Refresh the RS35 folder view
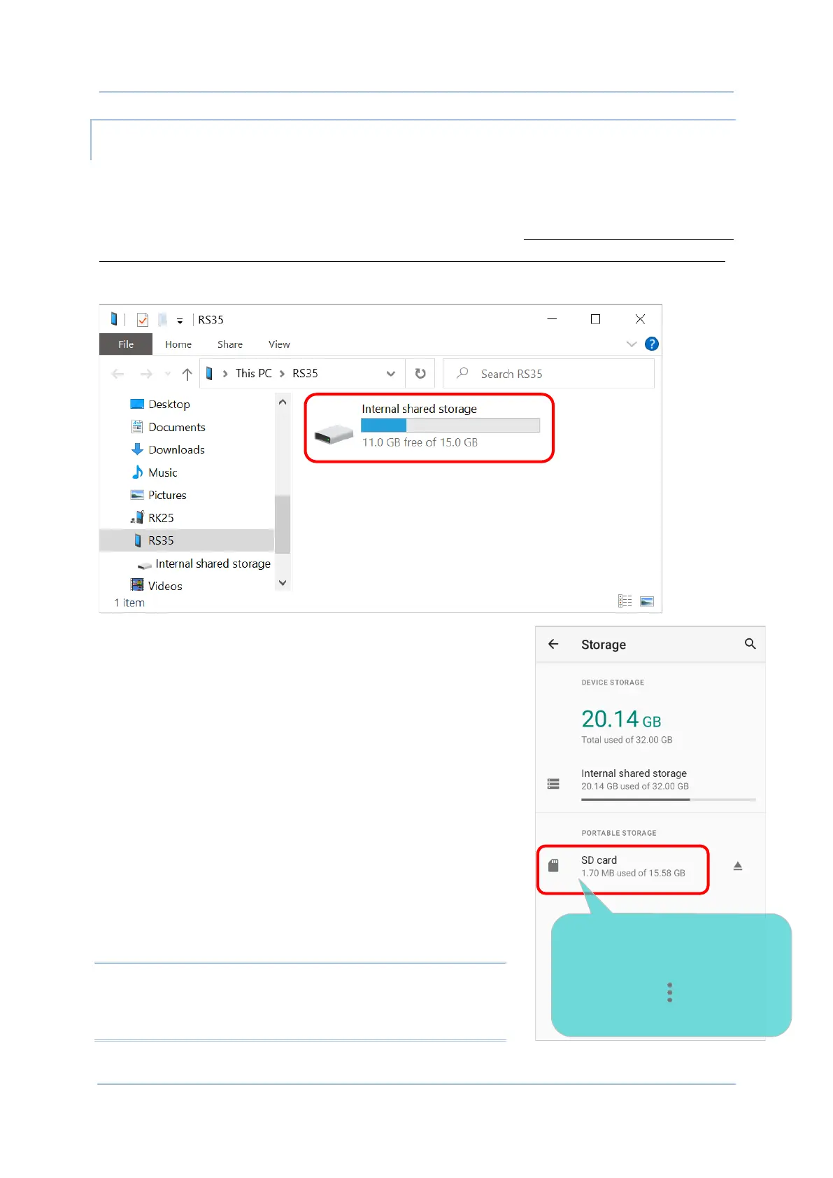This screenshot has width=833, height=1178. pos(420,374)
